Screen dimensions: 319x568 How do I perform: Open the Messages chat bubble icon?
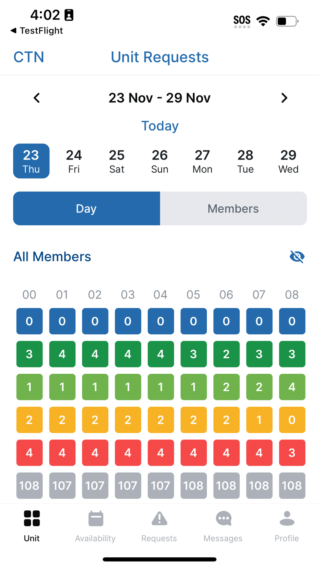(223, 518)
